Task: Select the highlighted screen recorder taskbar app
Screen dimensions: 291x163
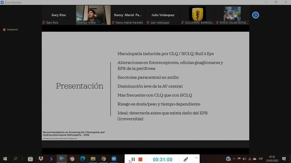Action: tap(62, 158)
